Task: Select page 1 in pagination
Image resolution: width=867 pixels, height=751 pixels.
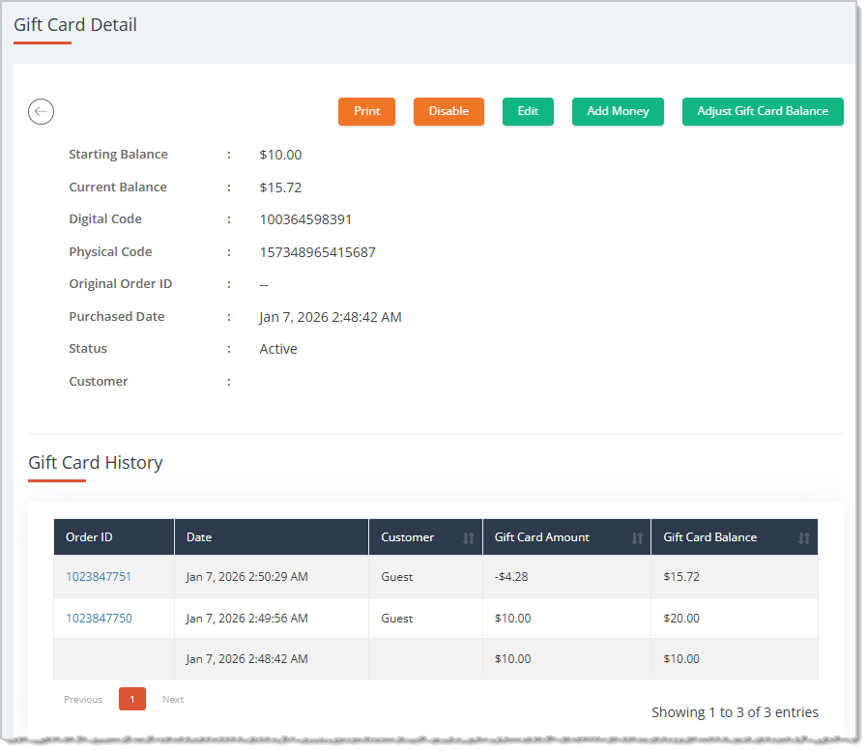Action: tap(132, 699)
